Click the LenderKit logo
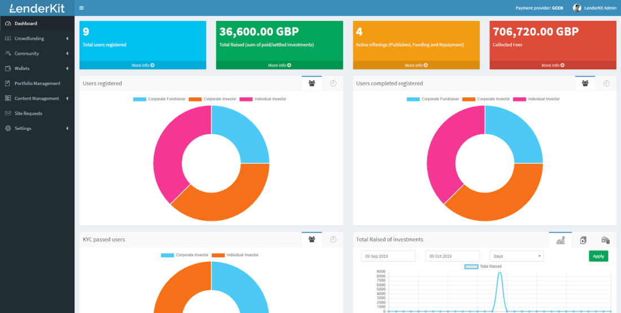This screenshot has height=313, width=621. point(37,8)
